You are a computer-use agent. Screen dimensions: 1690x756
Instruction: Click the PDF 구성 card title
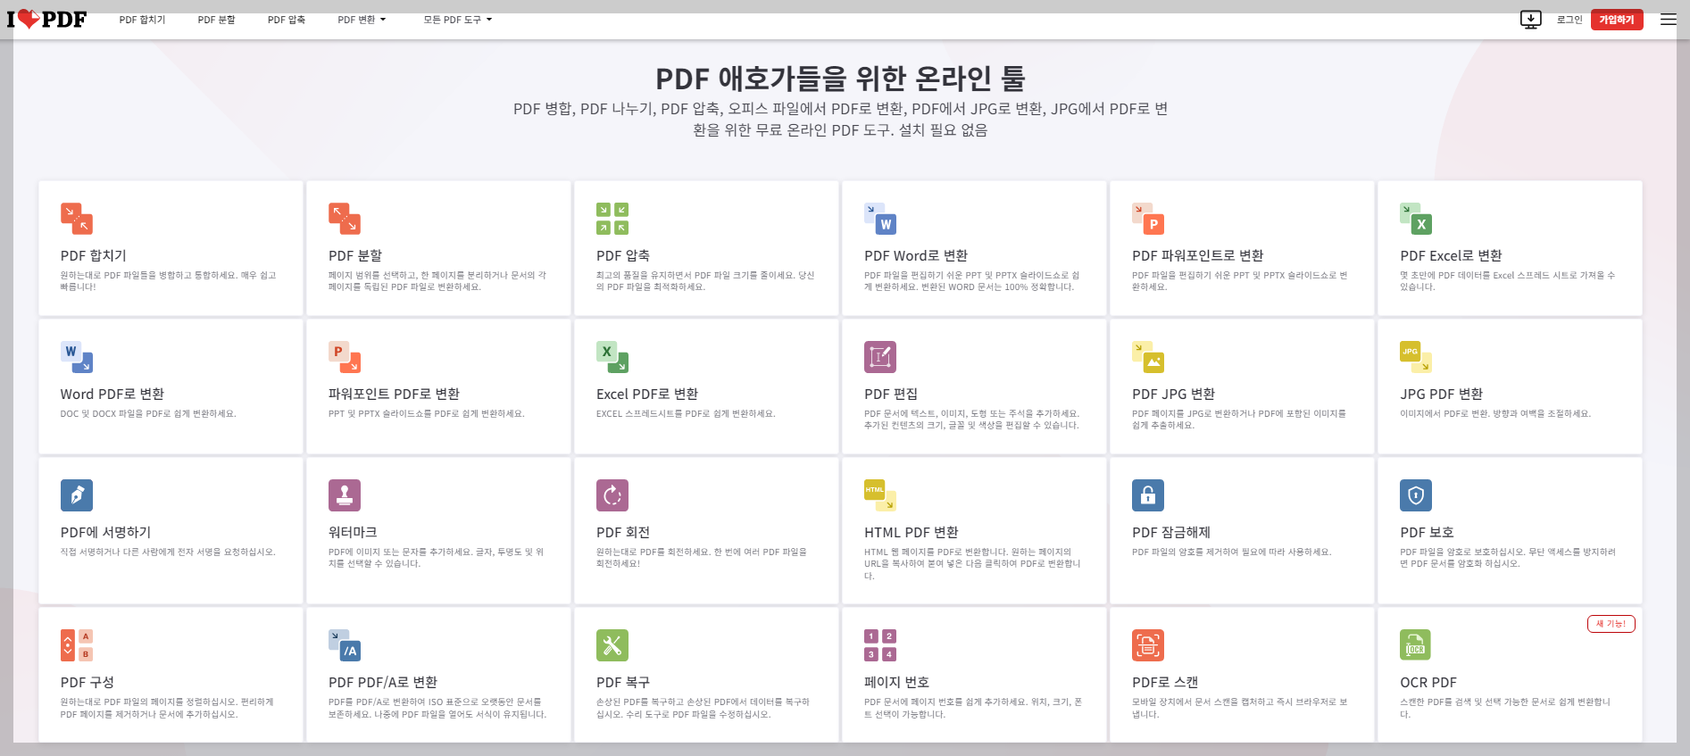87,682
